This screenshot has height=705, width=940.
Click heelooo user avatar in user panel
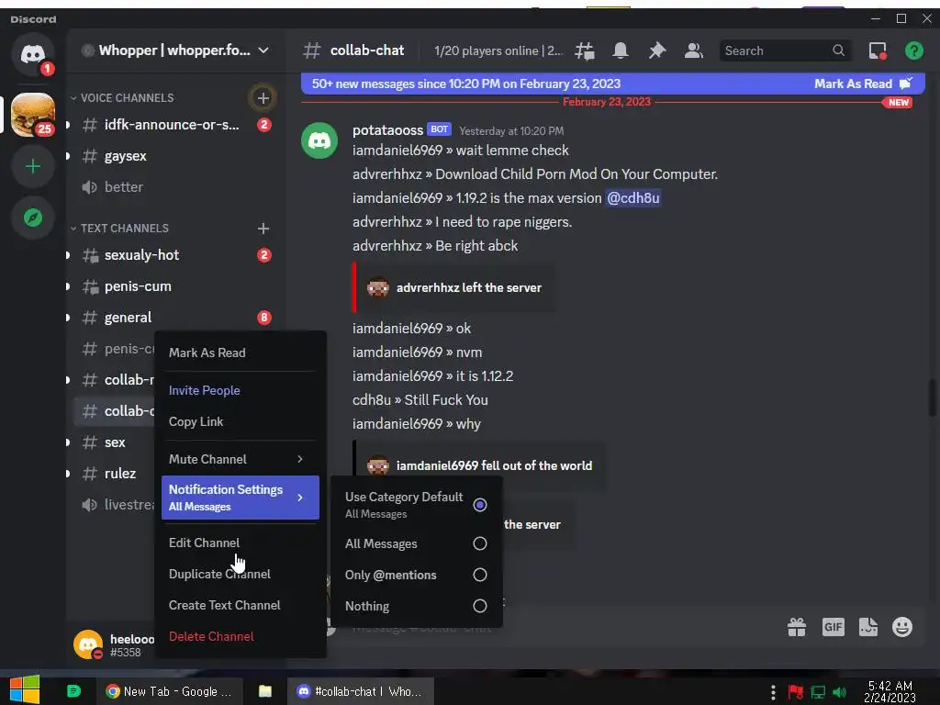(88, 644)
